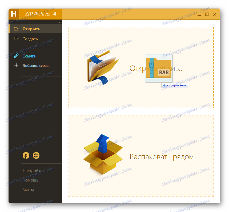
Task: Open Настройки
Action: (x=33, y=171)
